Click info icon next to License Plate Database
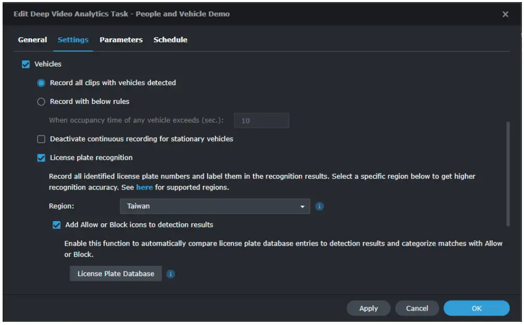The width and height of the screenshot is (524, 325). [x=171, y=274]
